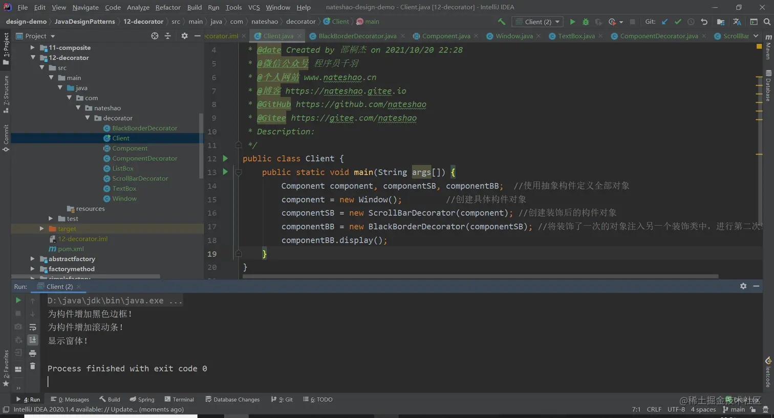Open Project panel settings gear
This screenshot has height=418, width=774.
click(x=184, y=36)
